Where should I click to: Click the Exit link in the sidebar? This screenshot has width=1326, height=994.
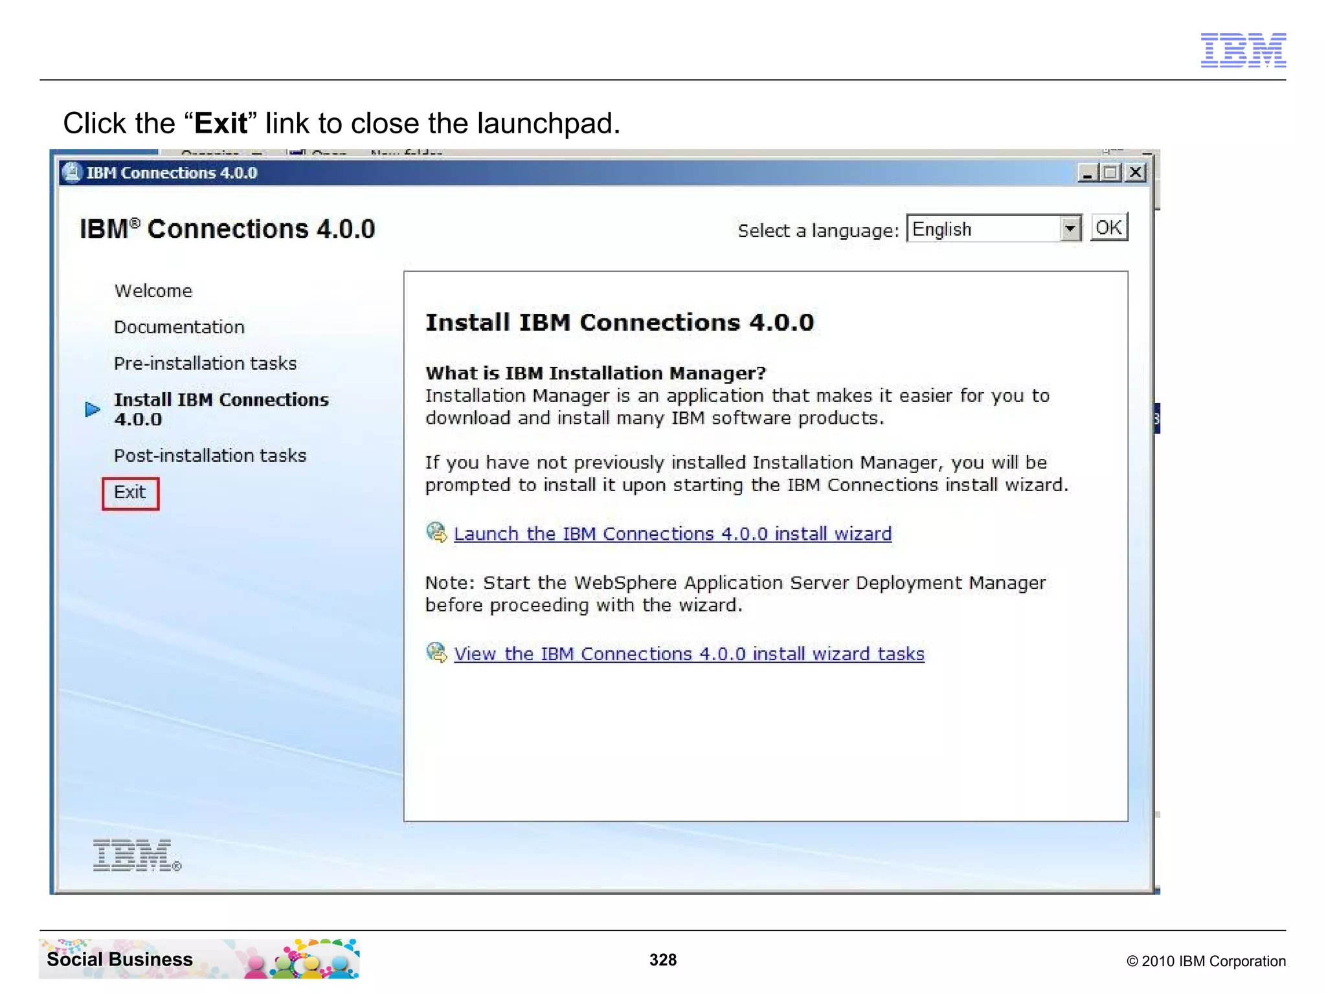click(129, 492)
